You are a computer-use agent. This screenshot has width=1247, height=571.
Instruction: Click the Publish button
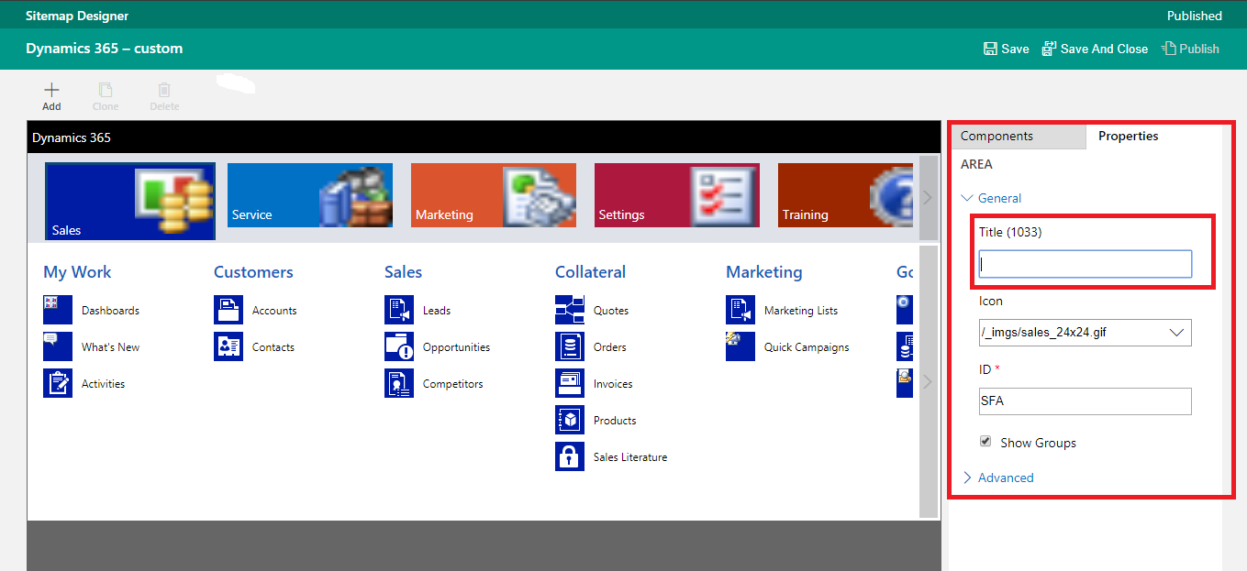[x=1190, y=49]
